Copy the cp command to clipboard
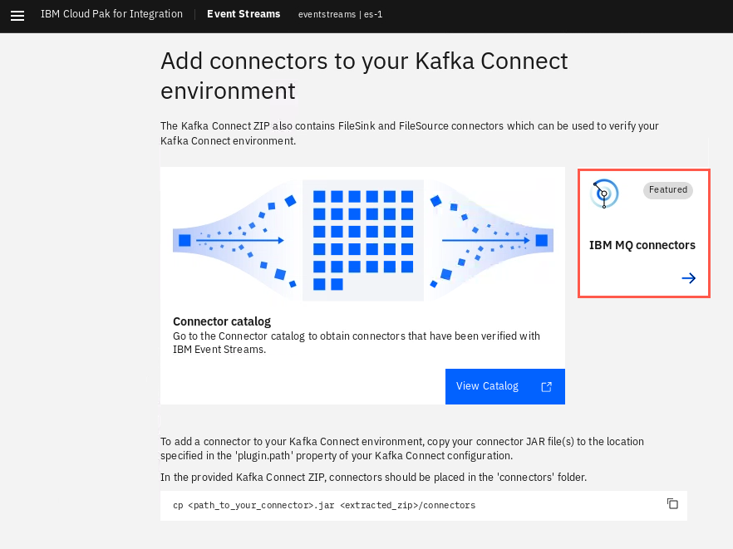Viewport: 733px width, 549px height. tap(672, 503)
